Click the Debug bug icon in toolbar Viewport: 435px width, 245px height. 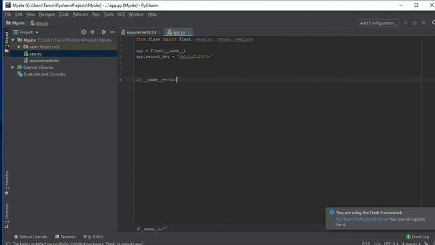[415, 23]
